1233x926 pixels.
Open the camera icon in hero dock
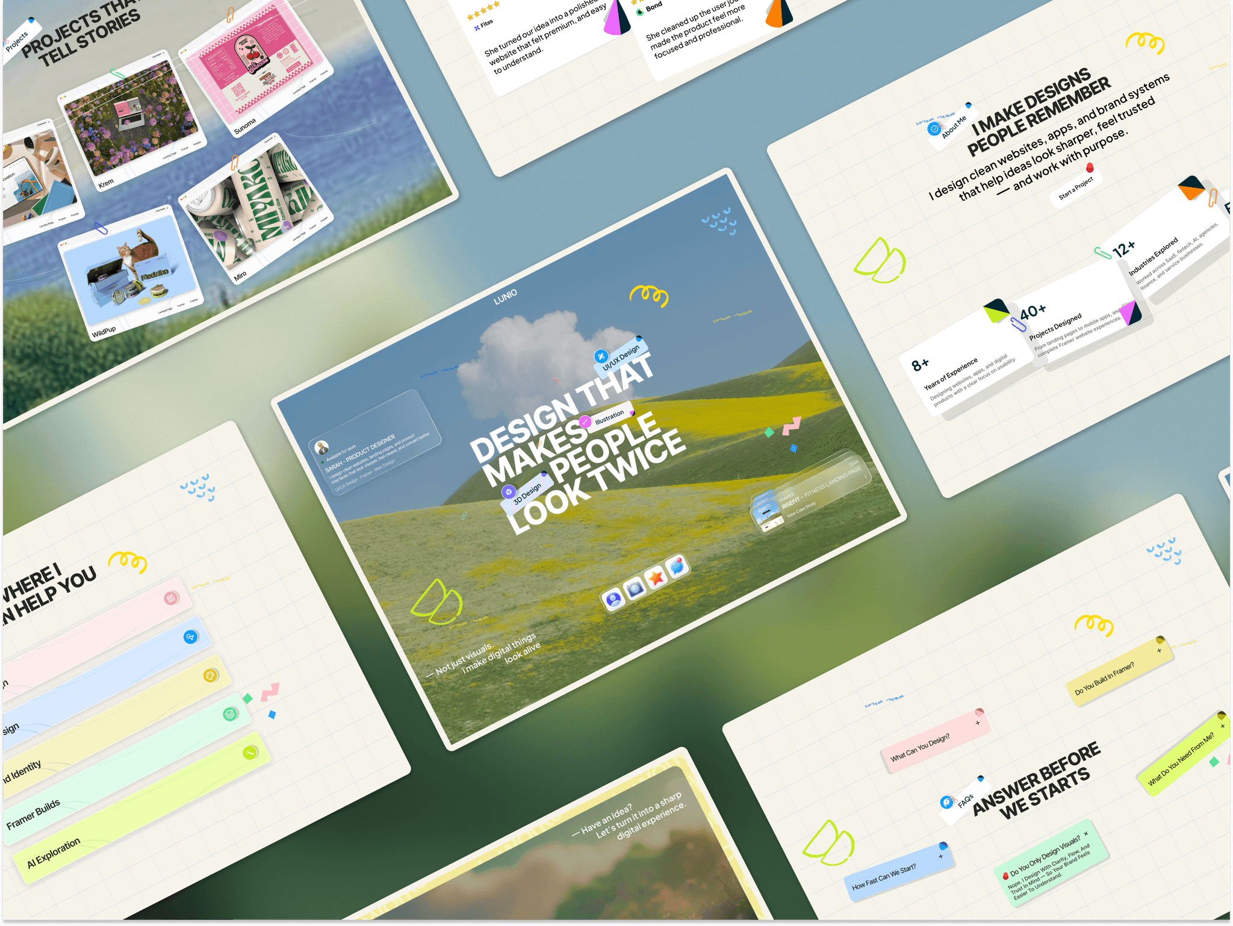click(x=635, y=589)
